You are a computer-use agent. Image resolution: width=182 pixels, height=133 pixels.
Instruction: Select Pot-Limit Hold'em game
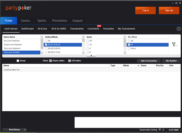coord(21,49)
